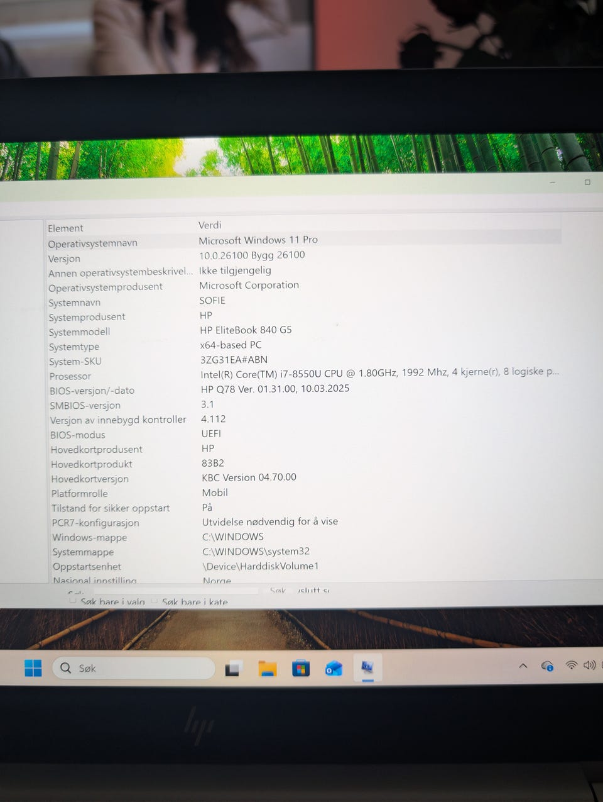
Task: Click the value 'Microsoft Windows 11 Pro'
Action: point(258,240)
